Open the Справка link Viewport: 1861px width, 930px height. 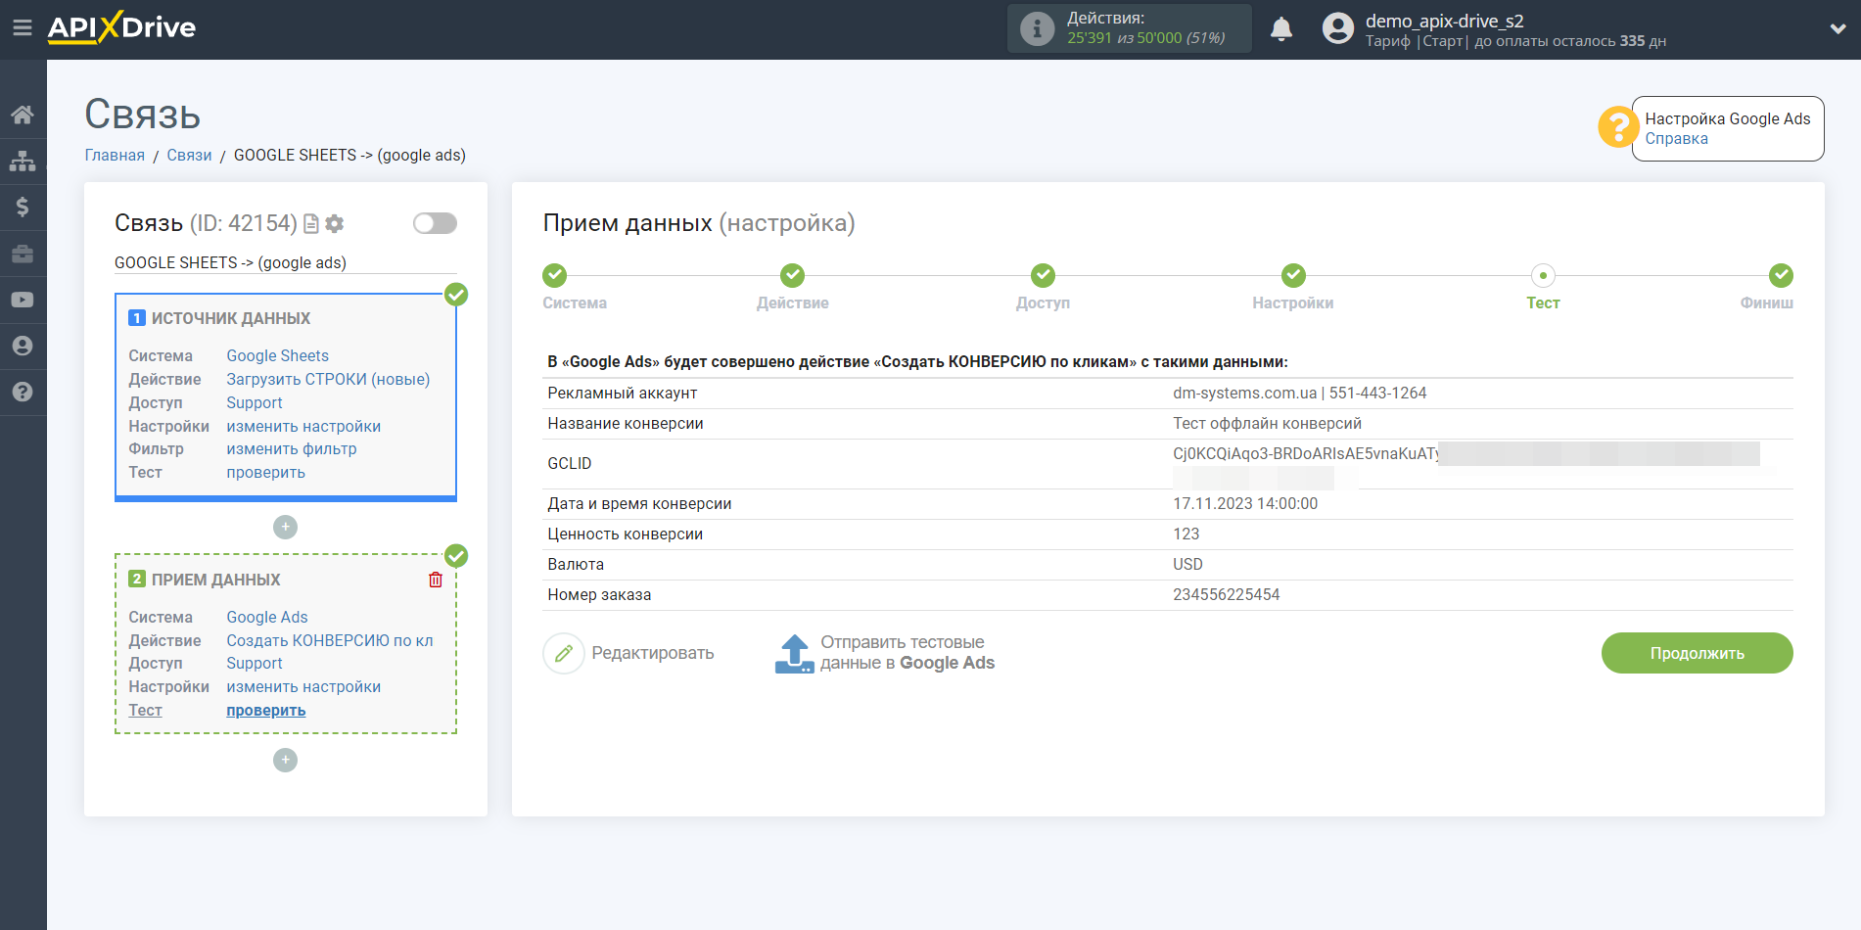pyautogui.click(x=1676, y=139)
